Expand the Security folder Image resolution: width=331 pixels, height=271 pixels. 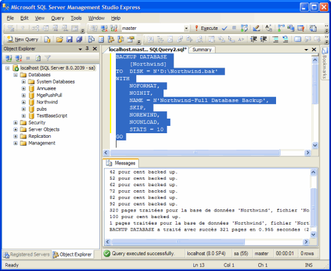(15, 123)
